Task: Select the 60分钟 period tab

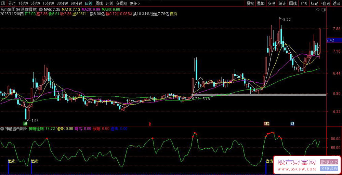Action: point(76,3)
